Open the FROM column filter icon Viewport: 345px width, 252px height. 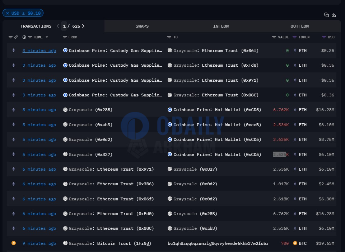[x=65, y=37]
